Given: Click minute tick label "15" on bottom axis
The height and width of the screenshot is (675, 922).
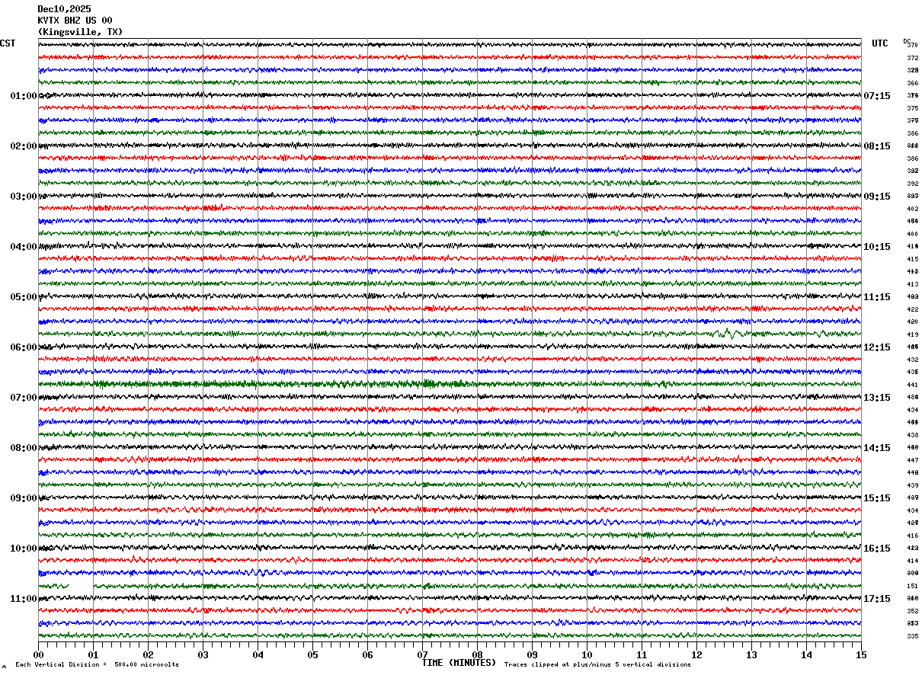Looking at the screenshot, I should [x=861, y=655].
